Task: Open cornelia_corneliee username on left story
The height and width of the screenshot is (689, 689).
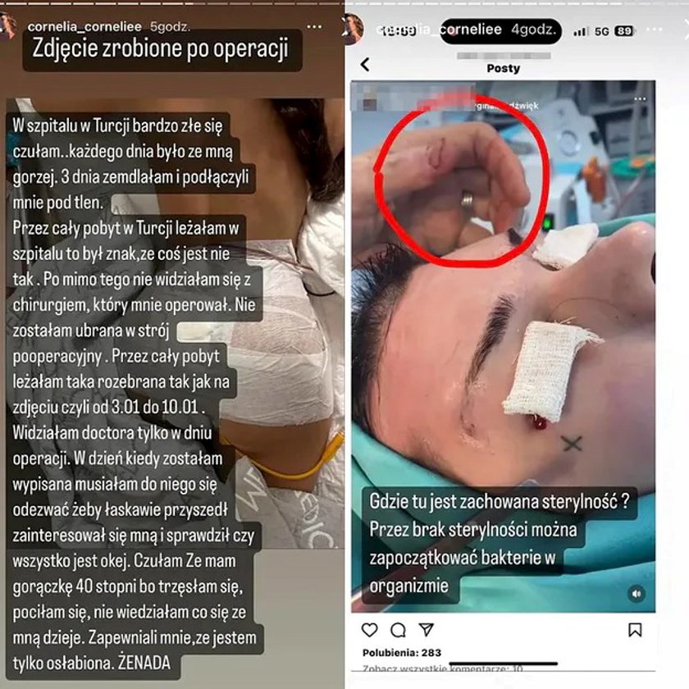Action: (84, 27)
